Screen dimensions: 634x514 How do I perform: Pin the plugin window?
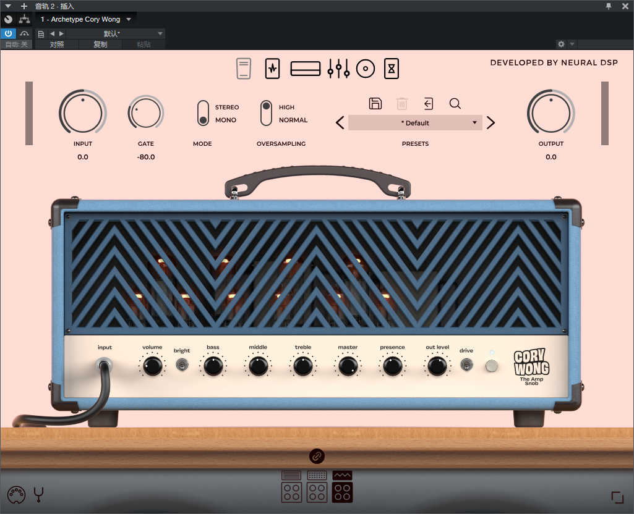(609, 6)
